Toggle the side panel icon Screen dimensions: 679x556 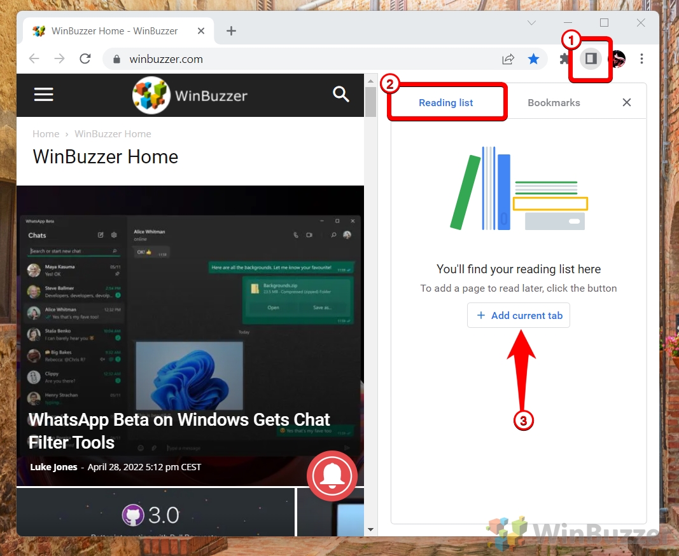(591, 58)
